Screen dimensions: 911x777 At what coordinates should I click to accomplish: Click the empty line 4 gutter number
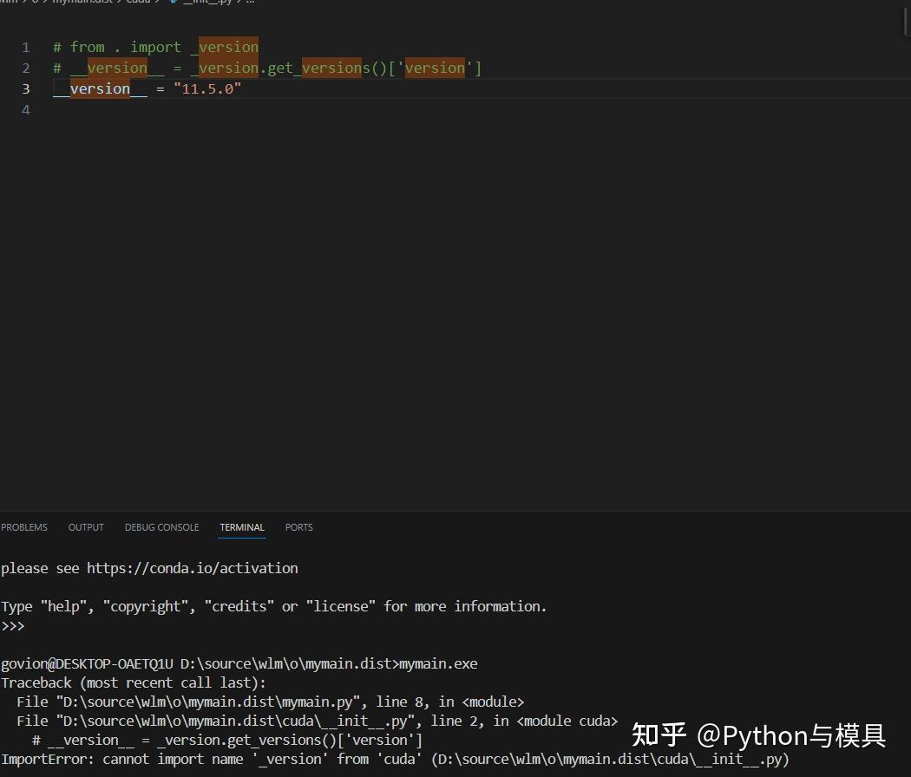pos(25,110)
